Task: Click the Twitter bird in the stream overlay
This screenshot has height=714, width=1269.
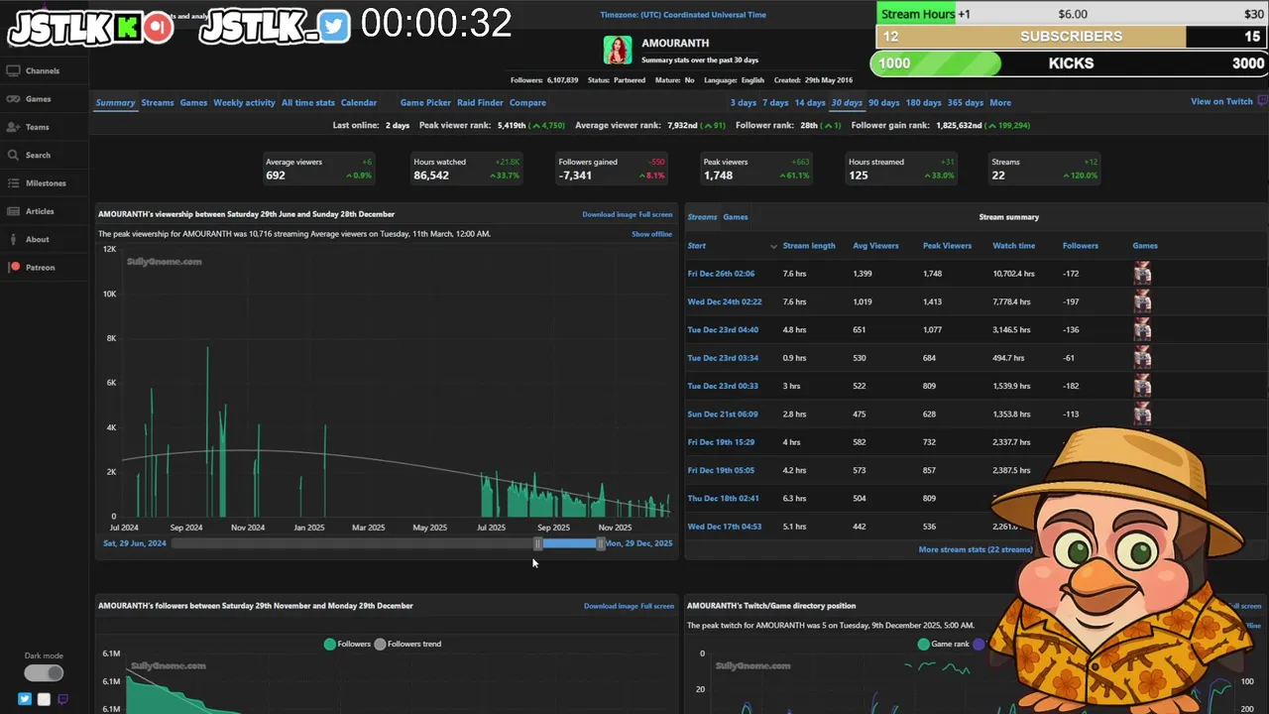Action: click(x=334, y=28)
